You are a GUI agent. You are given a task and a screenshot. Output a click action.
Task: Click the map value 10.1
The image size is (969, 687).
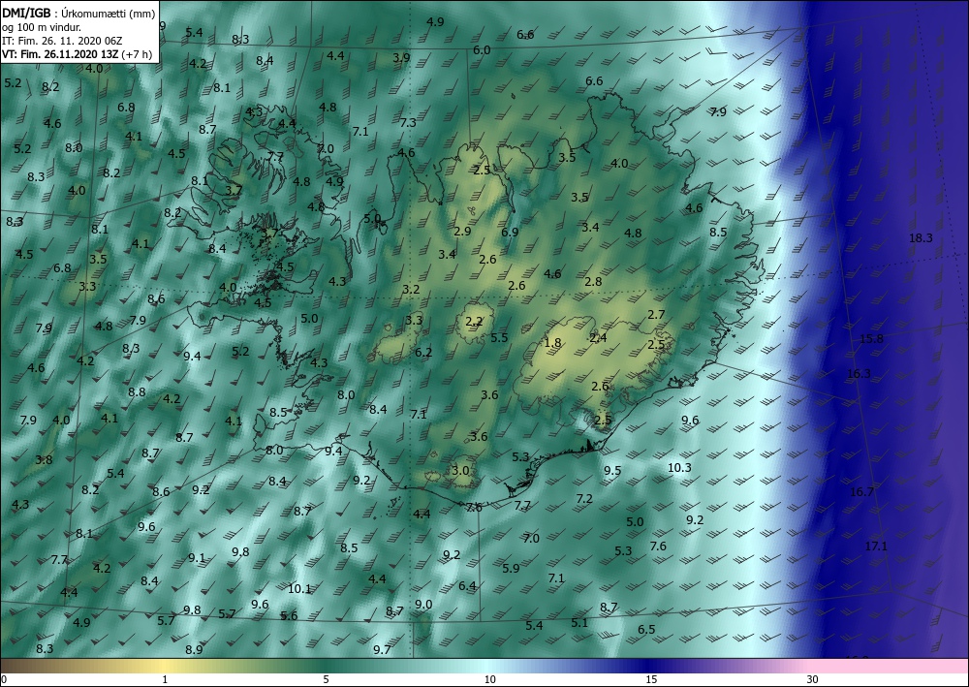tap(299, 589)
